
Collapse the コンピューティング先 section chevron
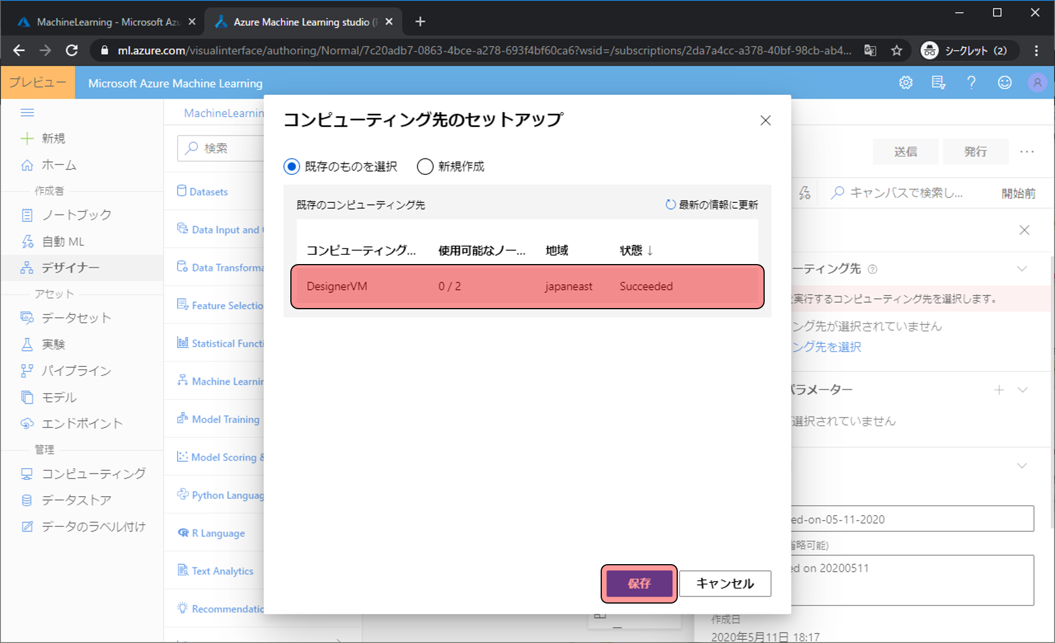pyautogui.click(x=1022, y=269)
